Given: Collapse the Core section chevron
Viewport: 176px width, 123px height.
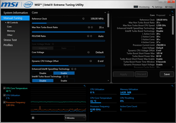Looking at the screenshot, I should tap(105, 13).
